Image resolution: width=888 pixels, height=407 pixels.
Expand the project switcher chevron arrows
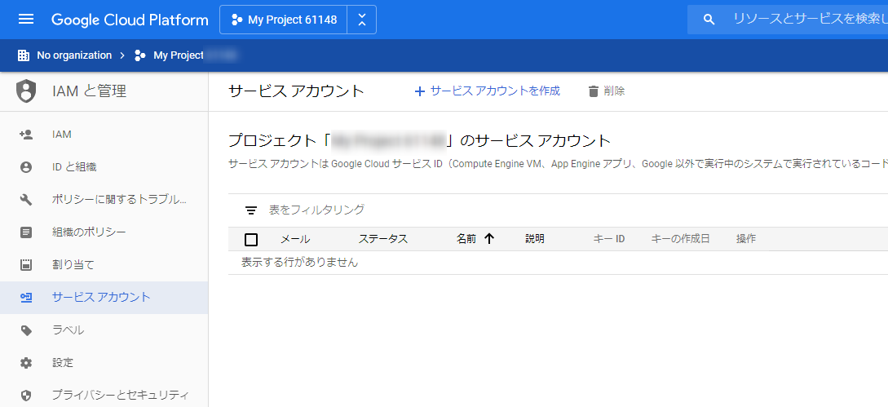(362, 20)
